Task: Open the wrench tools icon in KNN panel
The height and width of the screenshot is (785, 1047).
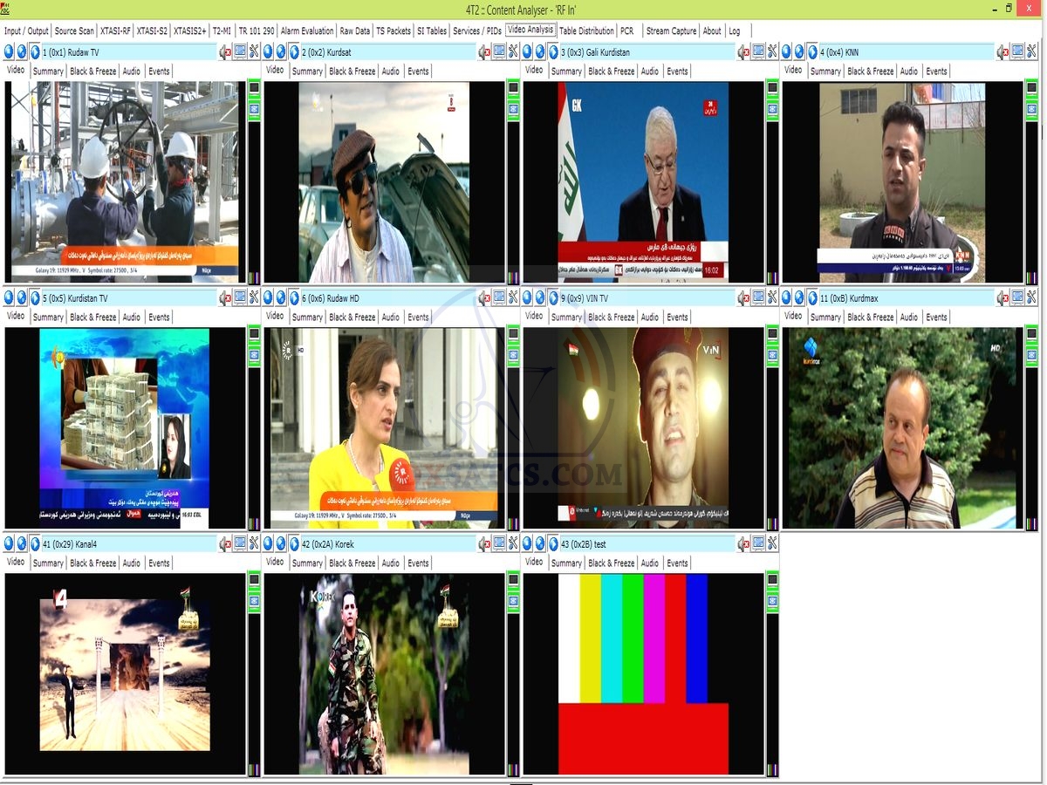Action: point(1032,52)
